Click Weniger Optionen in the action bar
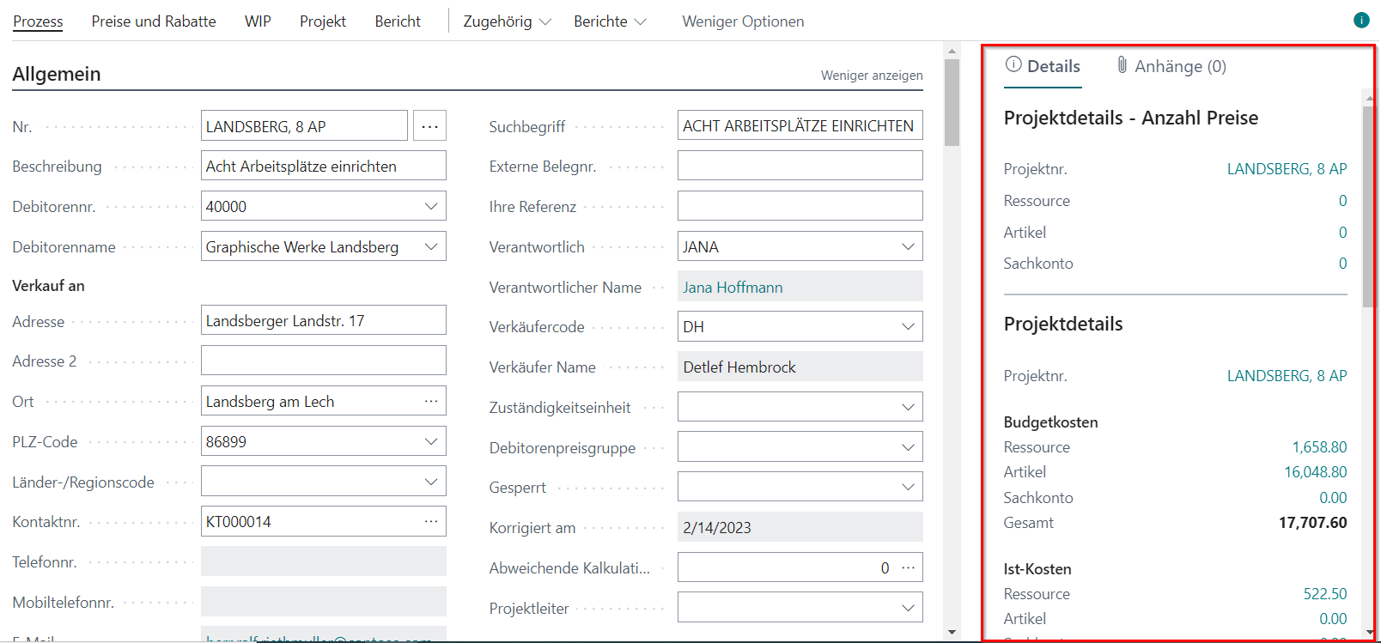 [x=743, y=21]
